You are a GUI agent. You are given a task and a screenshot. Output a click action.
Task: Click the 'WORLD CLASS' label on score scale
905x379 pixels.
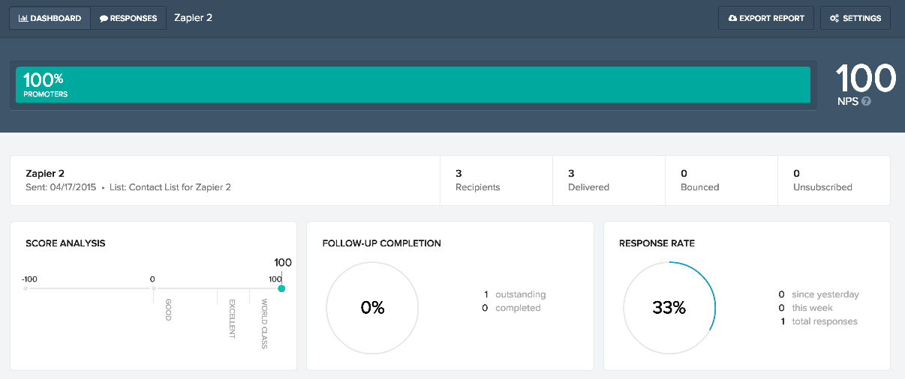point(264,324)
